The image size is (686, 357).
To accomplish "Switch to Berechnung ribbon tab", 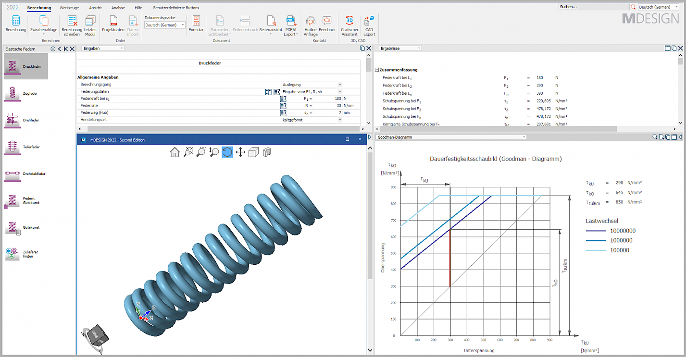I will coord(39,8).
